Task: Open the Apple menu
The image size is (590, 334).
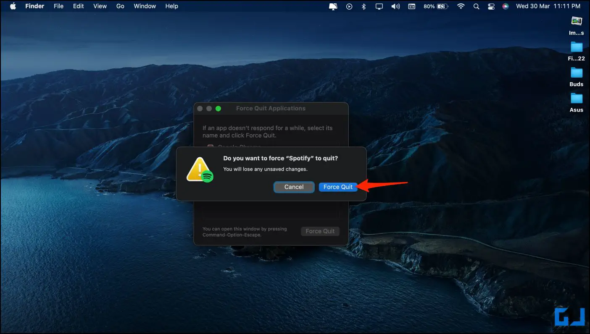Action: coord(13,6)
